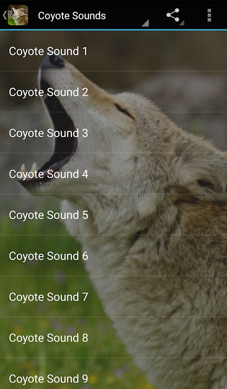The height and width of the screenshot is (389, 227).
Task: Tap the back chevron in action bar
Action: 4,16
